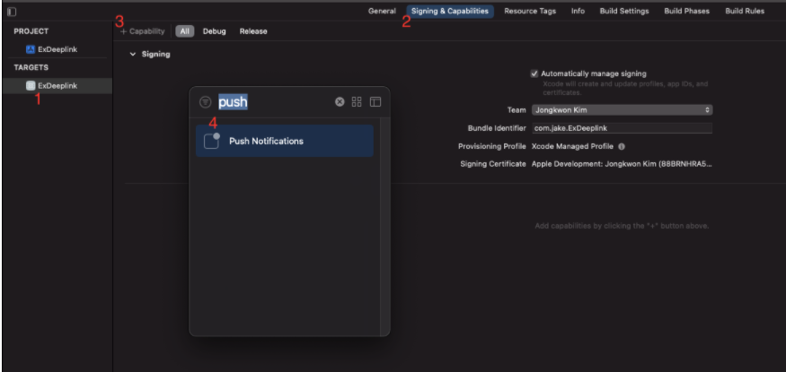
Task: Click the Apple Development signing certificate text
Action: [622, 164]
